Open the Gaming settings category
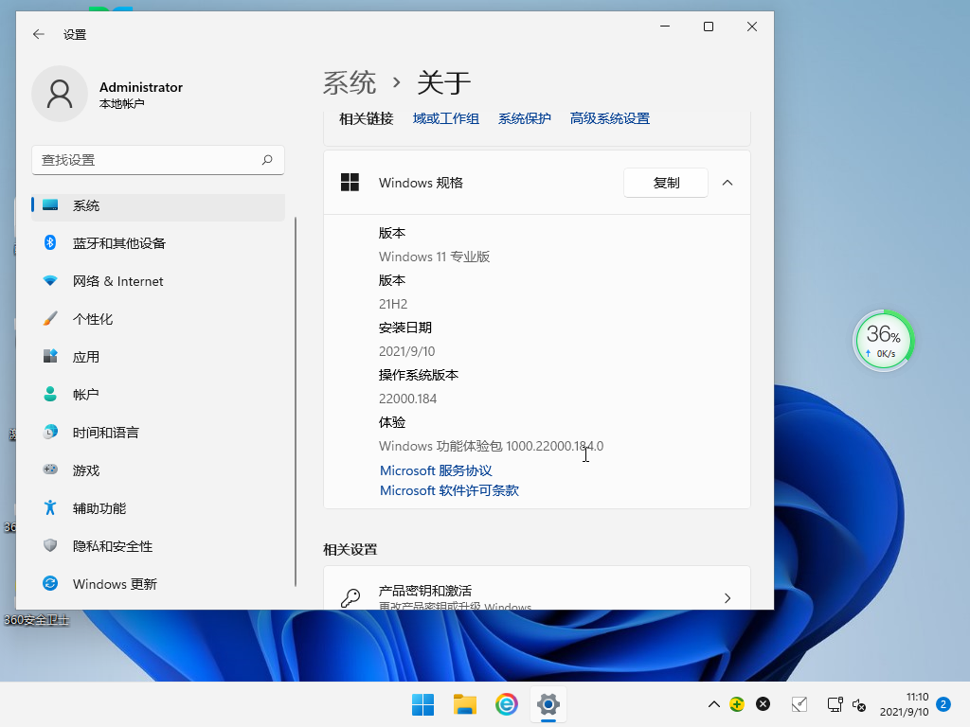The height and width of the screenshot is (727, 970). tap(85, 470)
